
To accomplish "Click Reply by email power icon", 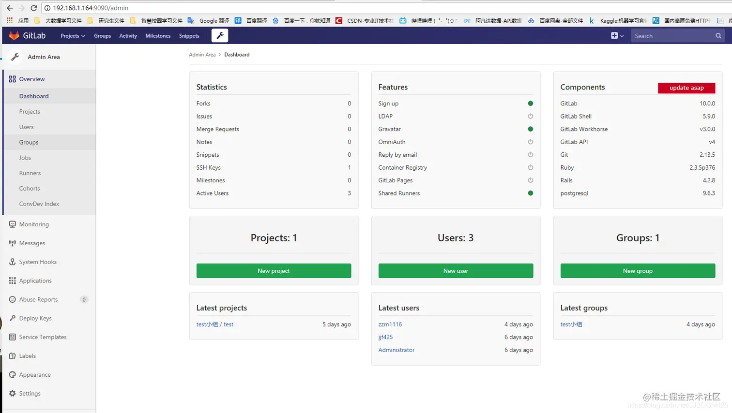I will coord(531,155).
